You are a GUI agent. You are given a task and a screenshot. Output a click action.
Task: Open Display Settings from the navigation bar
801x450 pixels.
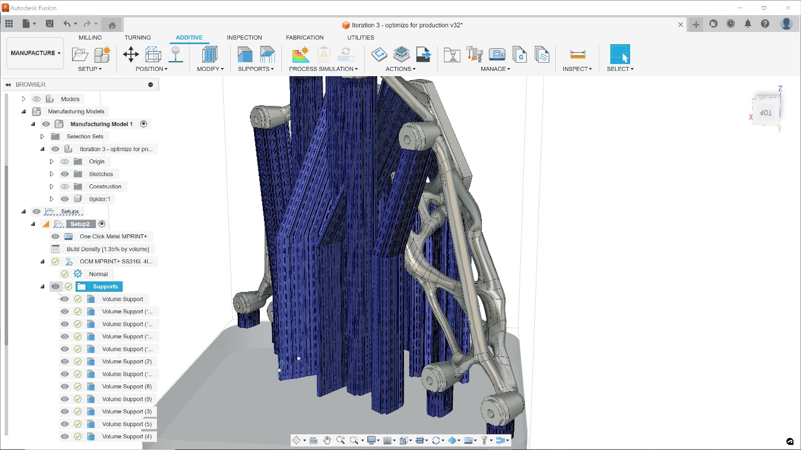[x=371, y=440]
